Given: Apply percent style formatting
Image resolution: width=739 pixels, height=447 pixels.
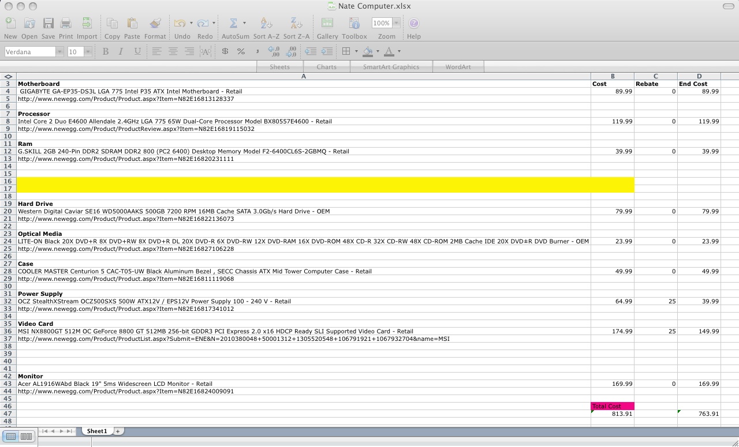Looking at the screenshot, I should coord(241,51).
